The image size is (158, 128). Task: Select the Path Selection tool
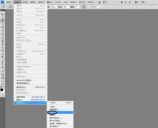pos(2,67)
